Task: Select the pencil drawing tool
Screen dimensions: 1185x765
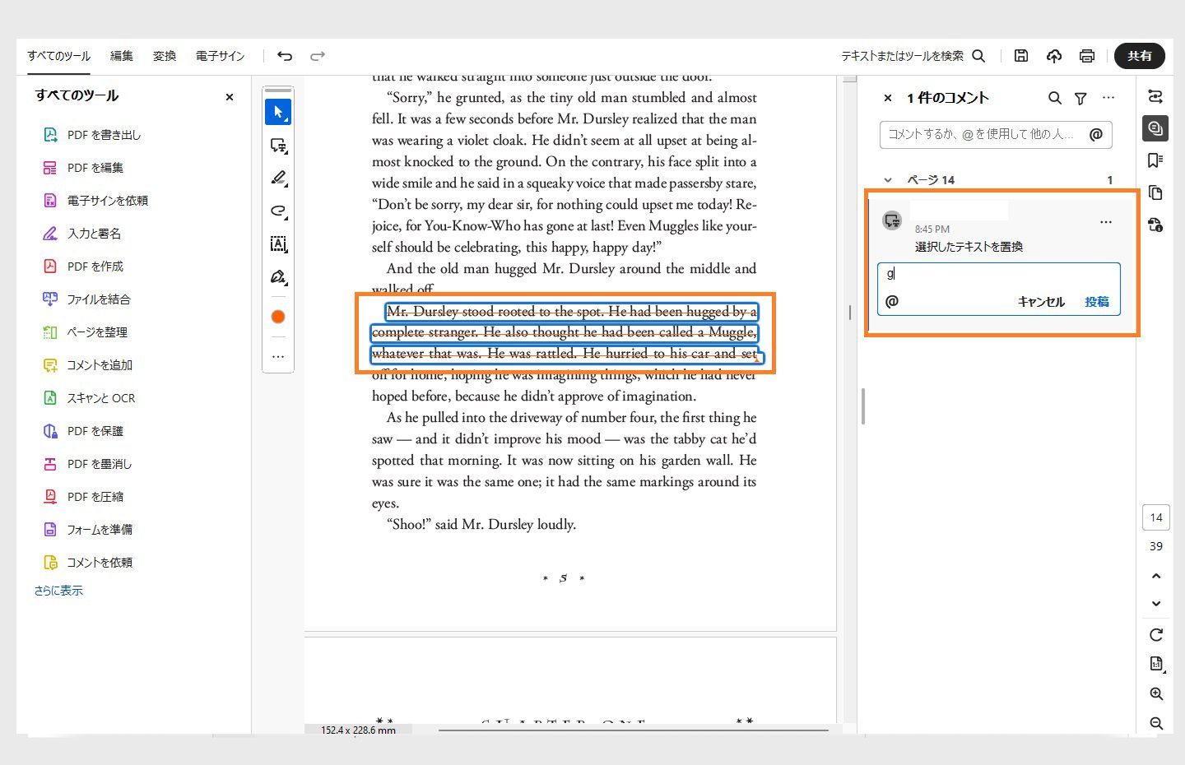Action: coord(278,178)
